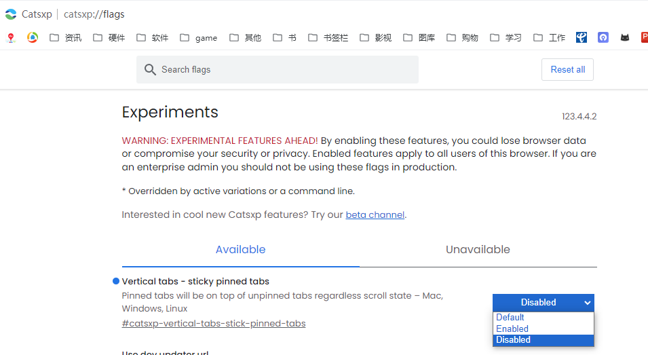Viewport: 648px width, 355px height.
Task: Open the game bookmark folder
Action: pos(198,38)
